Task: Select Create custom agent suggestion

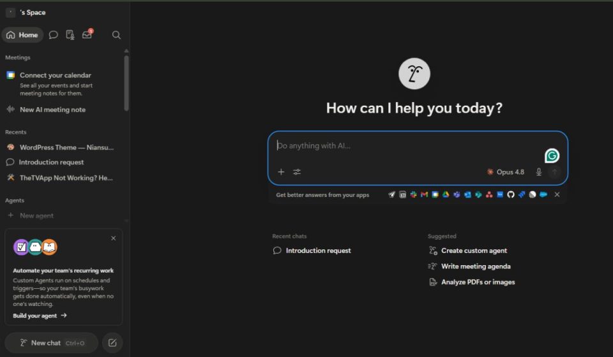Action: tap(468, 251)
